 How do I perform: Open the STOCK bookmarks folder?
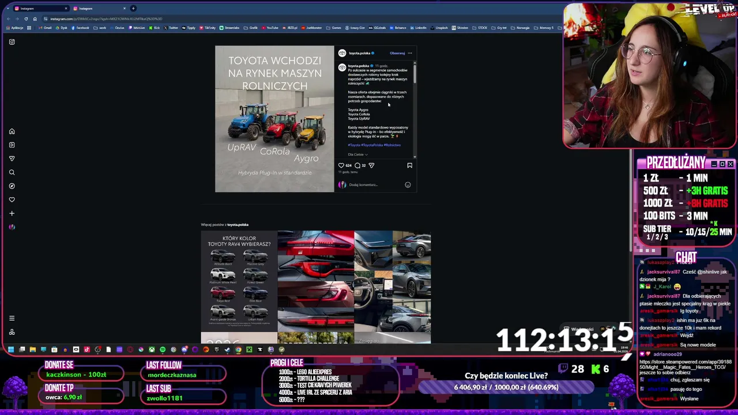(x=480, y=28)
